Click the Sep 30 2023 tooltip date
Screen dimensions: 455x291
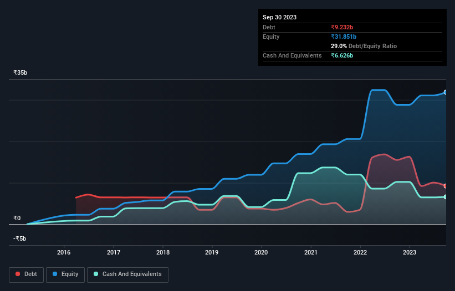click(x=279, y=17)
